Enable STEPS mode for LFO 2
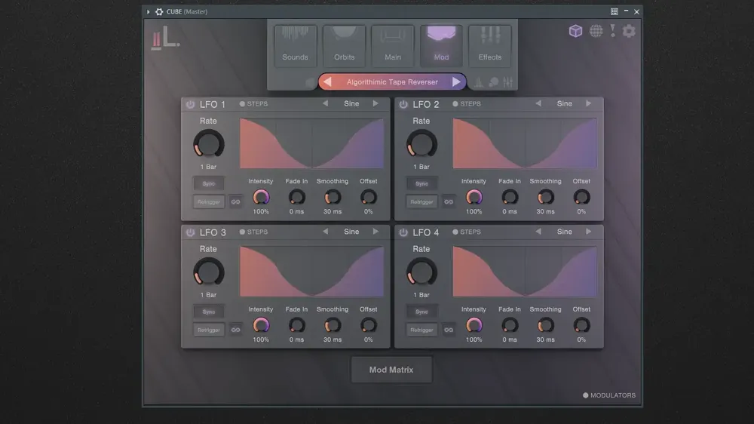The image size is (754, 424). pyautogui.click(x=467, y=103)
